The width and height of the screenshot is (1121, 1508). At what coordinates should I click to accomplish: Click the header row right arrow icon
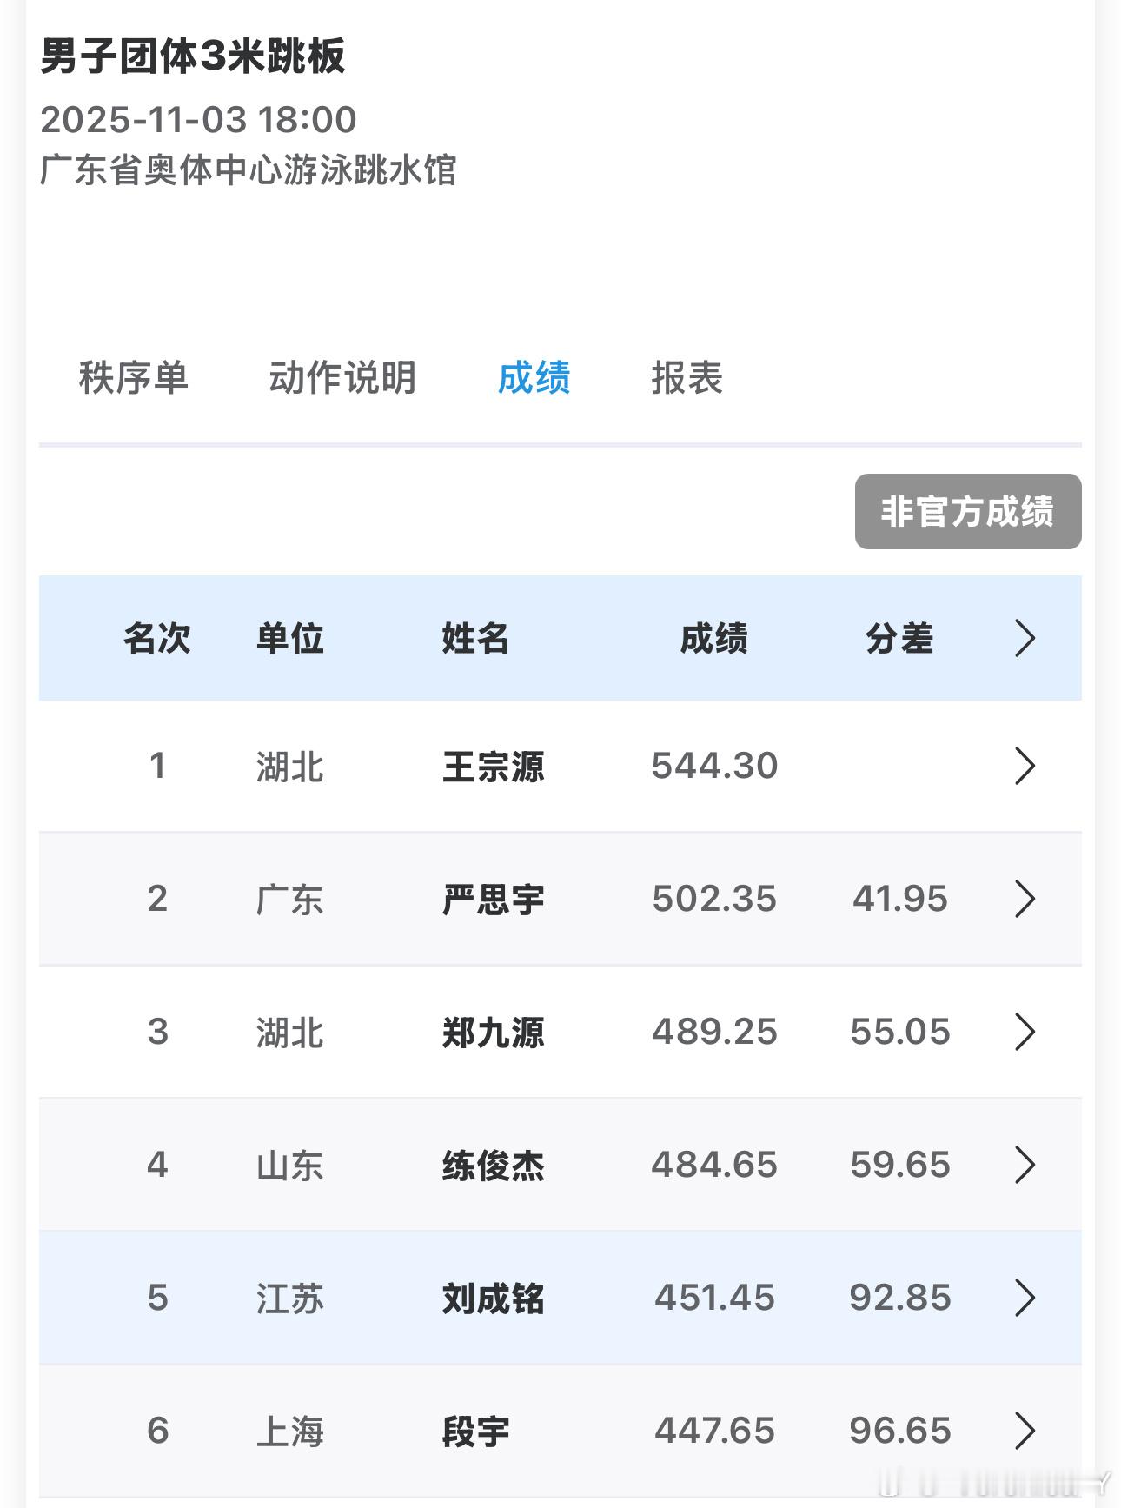1025,638
